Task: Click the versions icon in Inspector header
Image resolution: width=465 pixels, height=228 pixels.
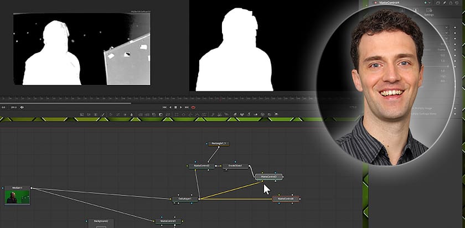Action: (x=438, y=3)
